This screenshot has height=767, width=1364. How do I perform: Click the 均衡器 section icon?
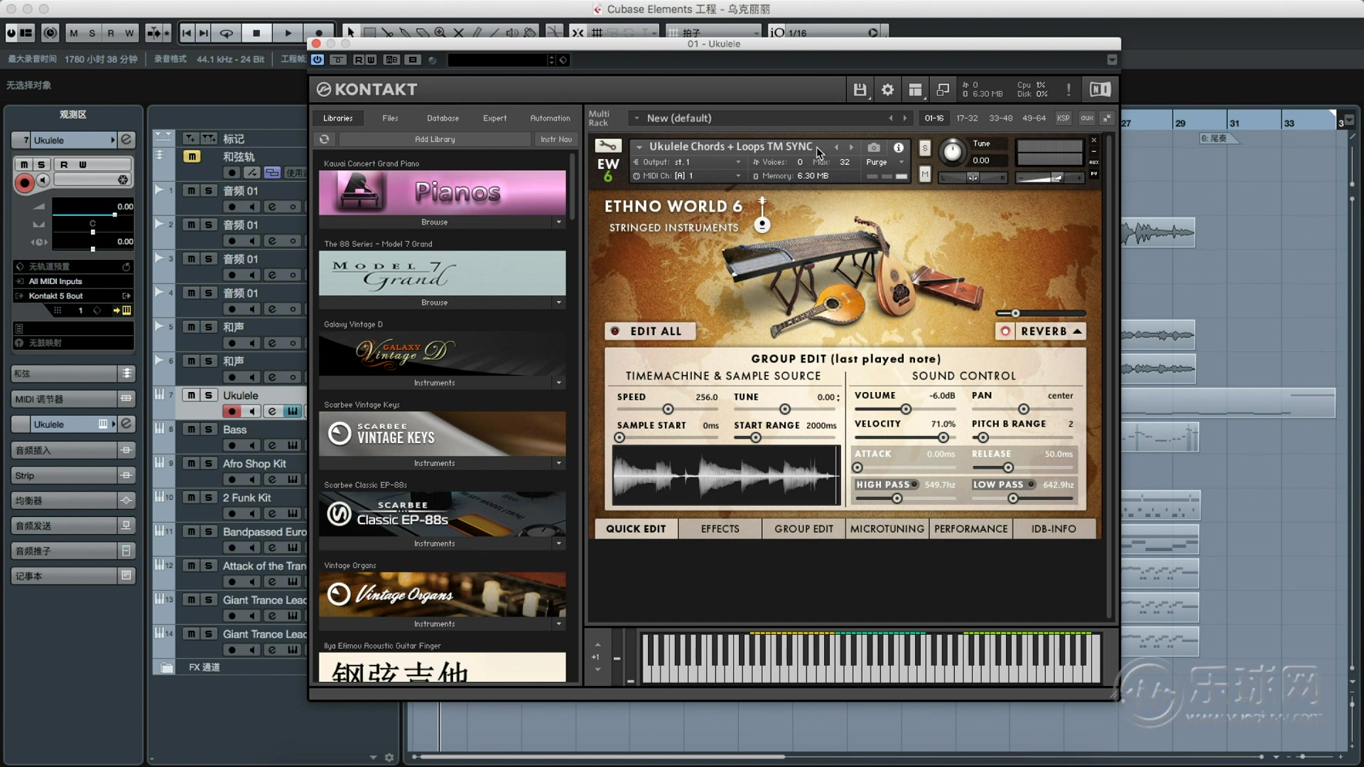(126, 501)
